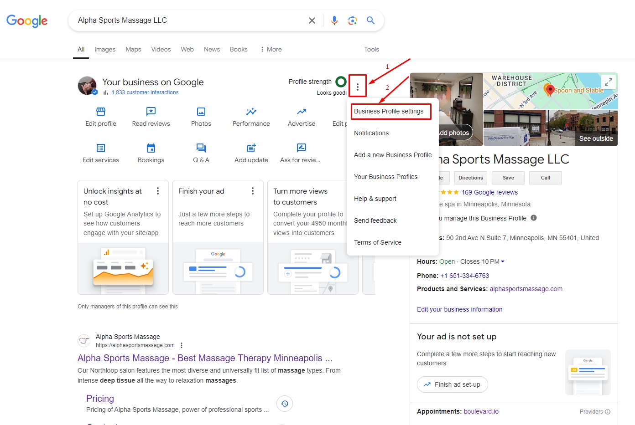Image resolution: width=635 pixels, height=425 pixels.
Task: Open the More search filters dropdown
Action: (271, 49)
